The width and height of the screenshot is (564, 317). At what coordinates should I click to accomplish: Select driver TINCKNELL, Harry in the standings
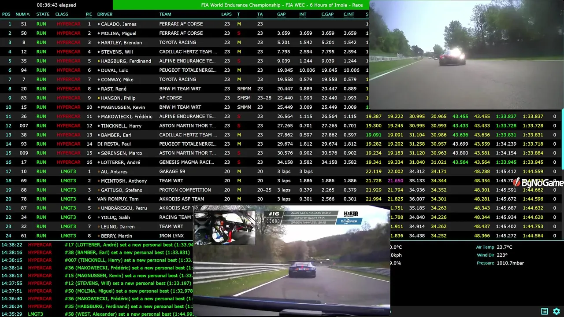[121, 126]
